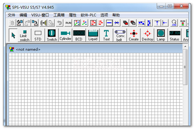Screen dimensions: 194x129
Task: Expand the 选项 menu
Action: click(x=104, y=15)
